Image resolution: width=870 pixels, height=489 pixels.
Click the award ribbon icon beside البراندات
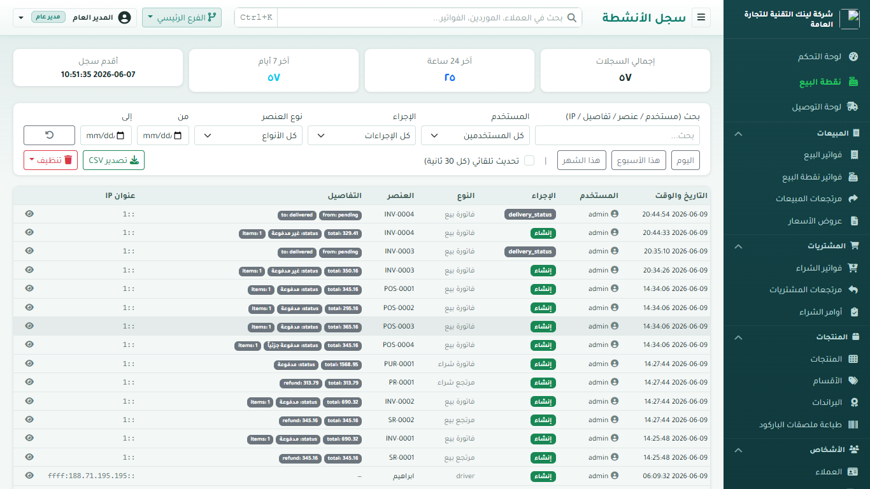(855, 402)
